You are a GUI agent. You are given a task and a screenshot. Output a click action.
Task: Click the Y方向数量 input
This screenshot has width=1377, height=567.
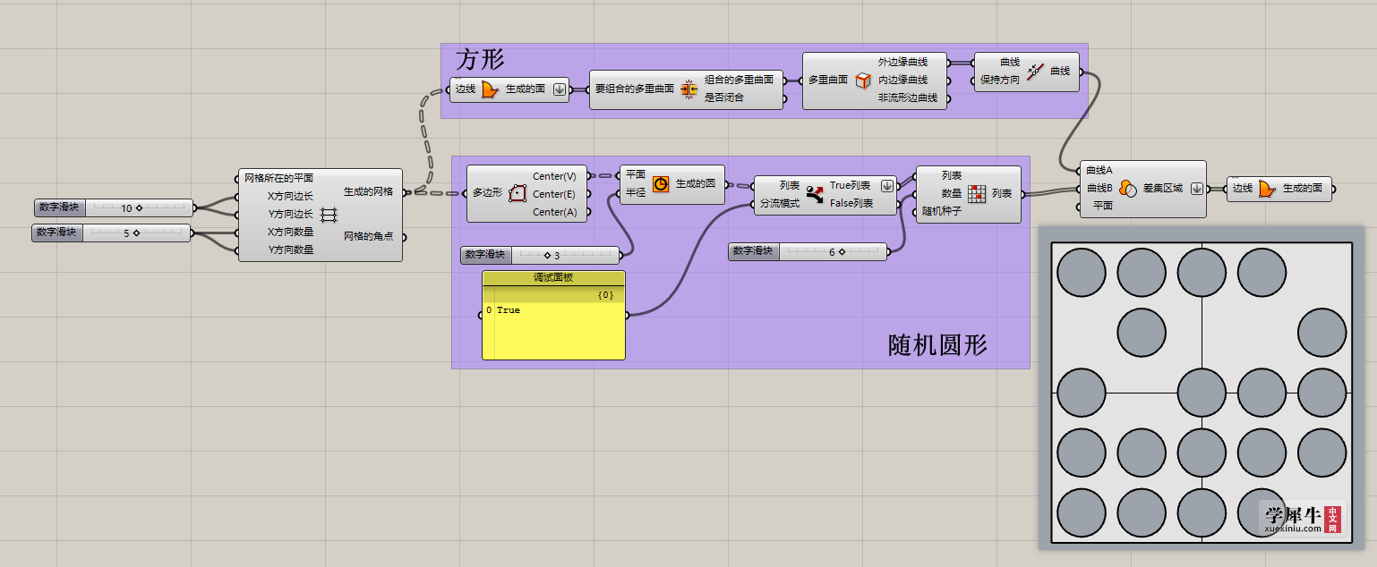(x=290, y=250)
